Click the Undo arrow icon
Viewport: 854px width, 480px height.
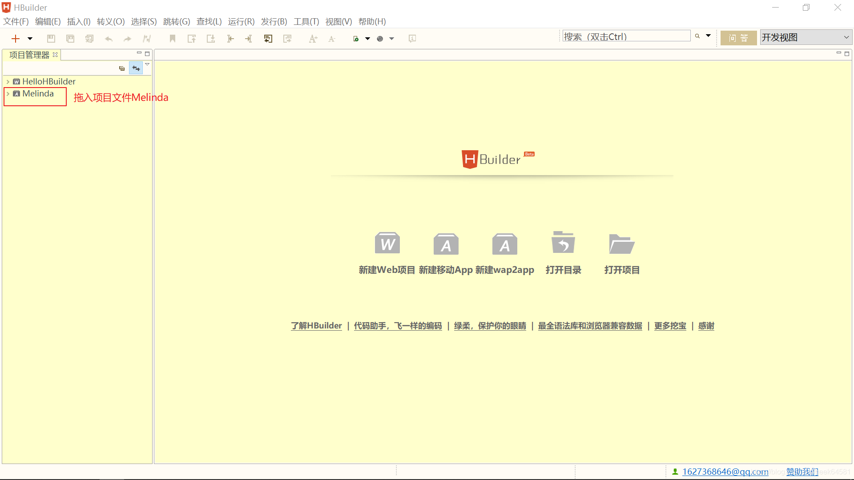pos(109,39)
